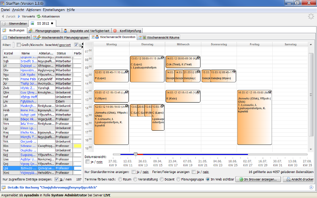The image size is (317, 198).
Task: Select the Dozent coloring radio button
Action: point(162,179)
